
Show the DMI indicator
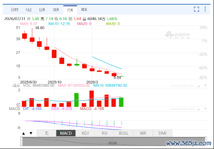162,133
